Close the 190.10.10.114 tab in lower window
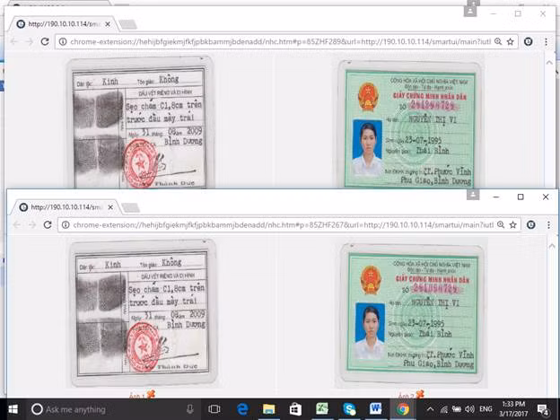560x420 pixels. 110,207
